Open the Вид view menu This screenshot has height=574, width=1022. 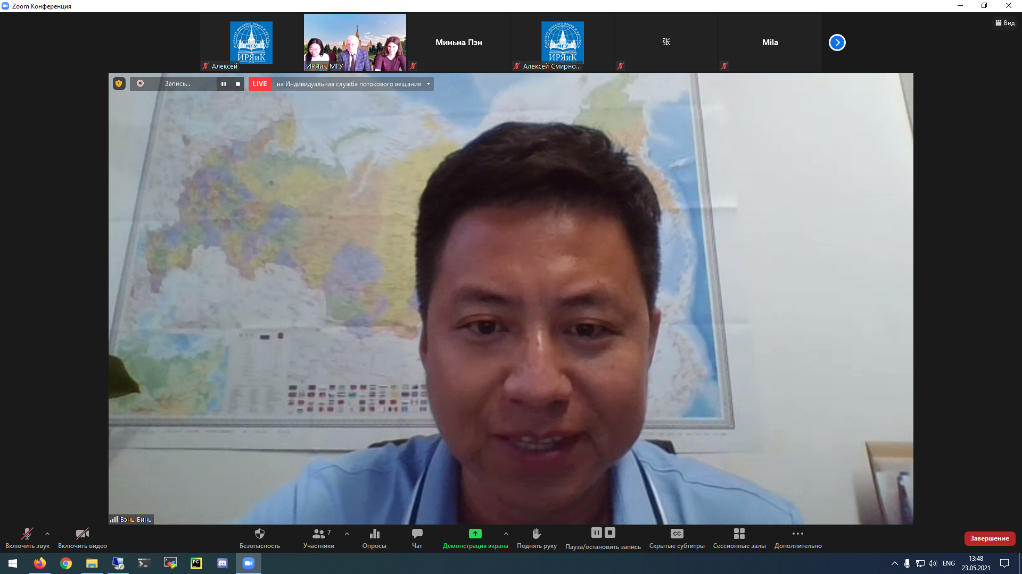coord(1005,23)
